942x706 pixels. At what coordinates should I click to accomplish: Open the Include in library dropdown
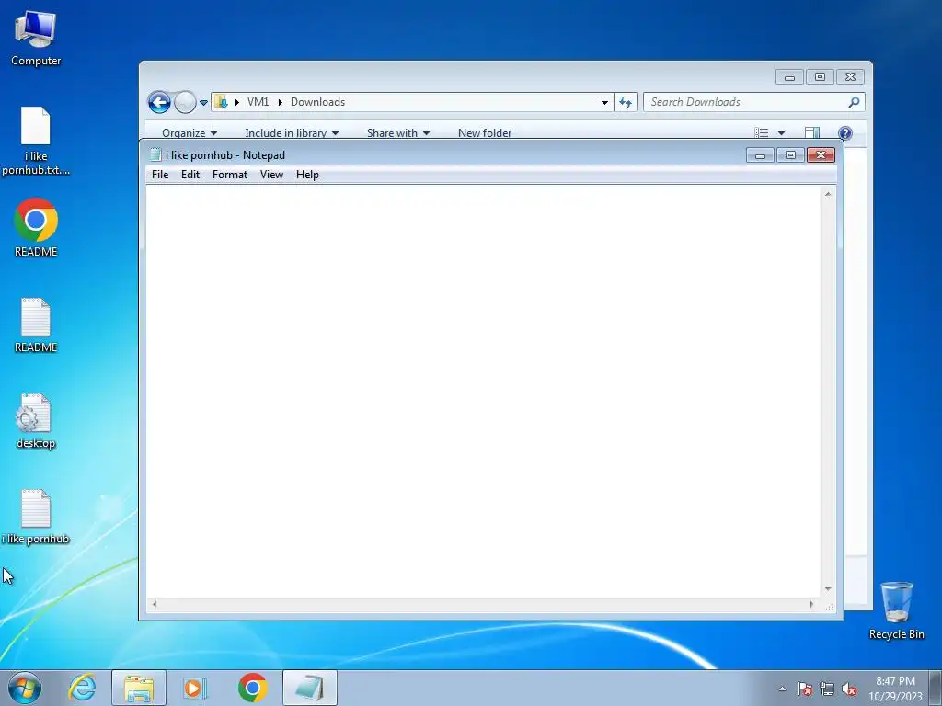pyautogui.click(x=292, y=133)
